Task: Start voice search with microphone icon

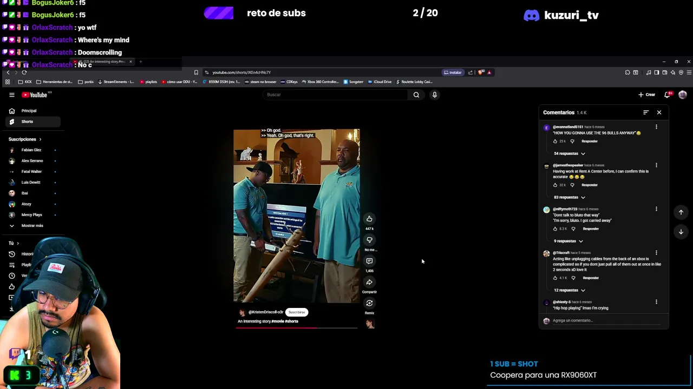Action: pos(434,95)
